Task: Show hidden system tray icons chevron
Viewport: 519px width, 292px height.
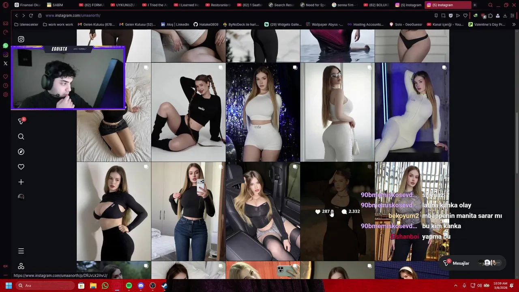Action: 455,286
